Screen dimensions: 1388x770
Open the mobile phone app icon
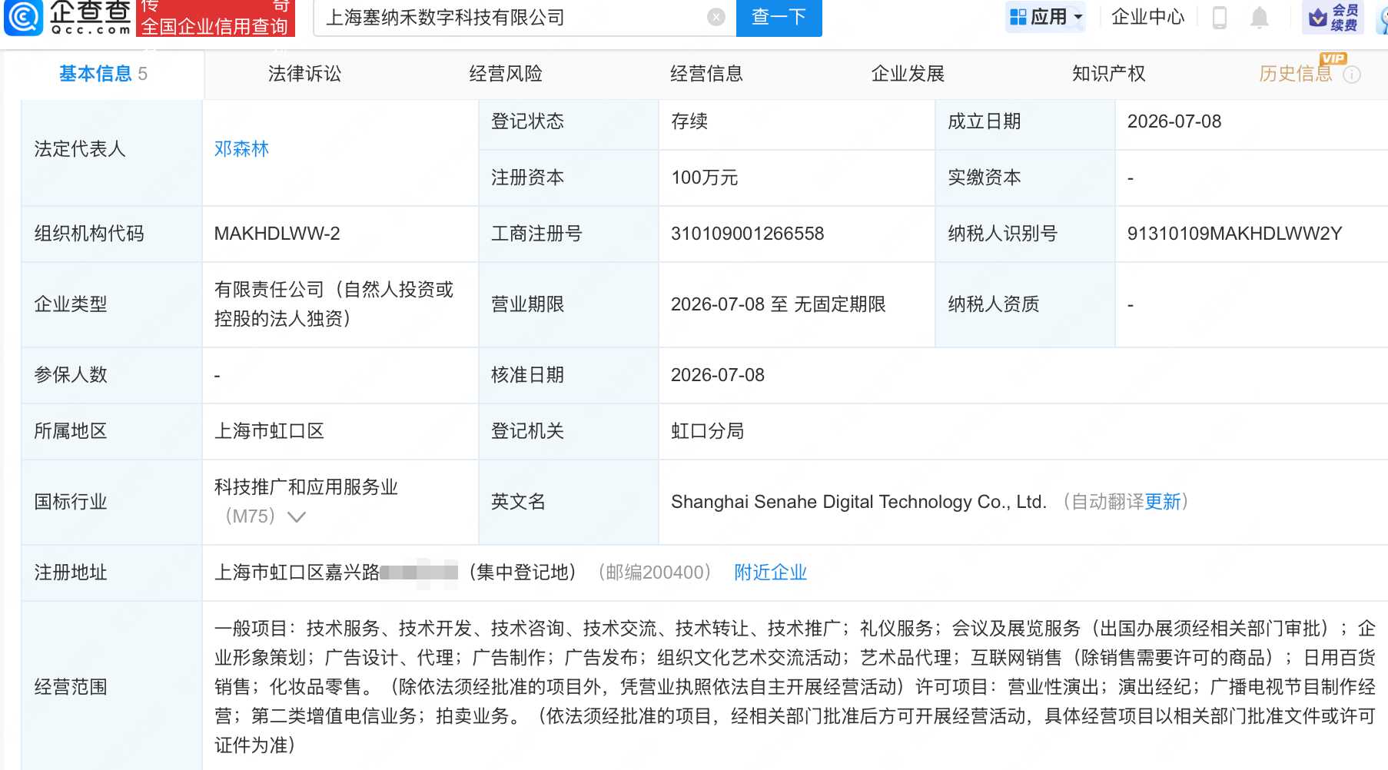1220,17
